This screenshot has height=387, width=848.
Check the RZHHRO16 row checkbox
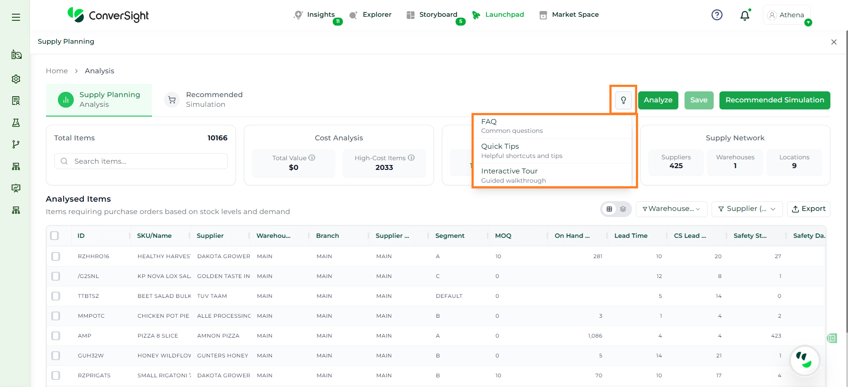coord(56,256)
